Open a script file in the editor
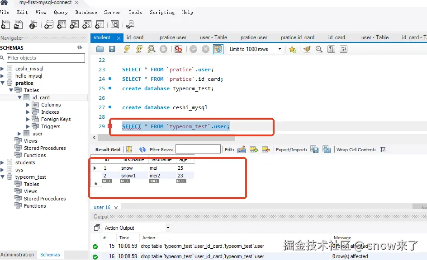 (x=100, y=49)
